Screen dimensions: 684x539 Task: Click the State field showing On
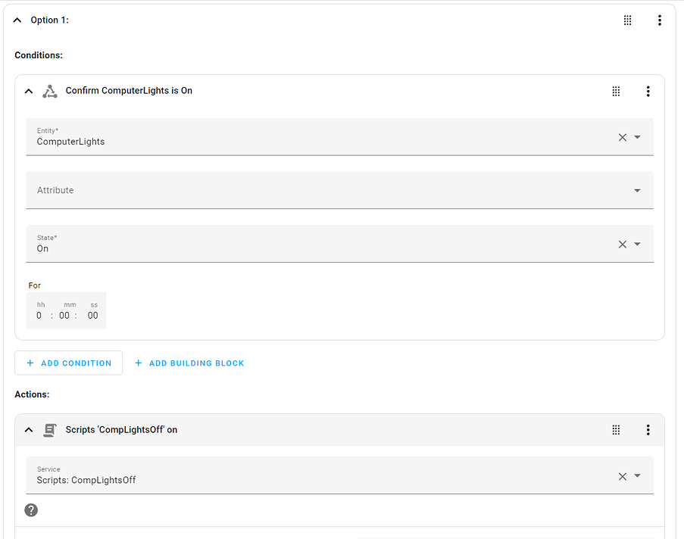tap(340, 244)
